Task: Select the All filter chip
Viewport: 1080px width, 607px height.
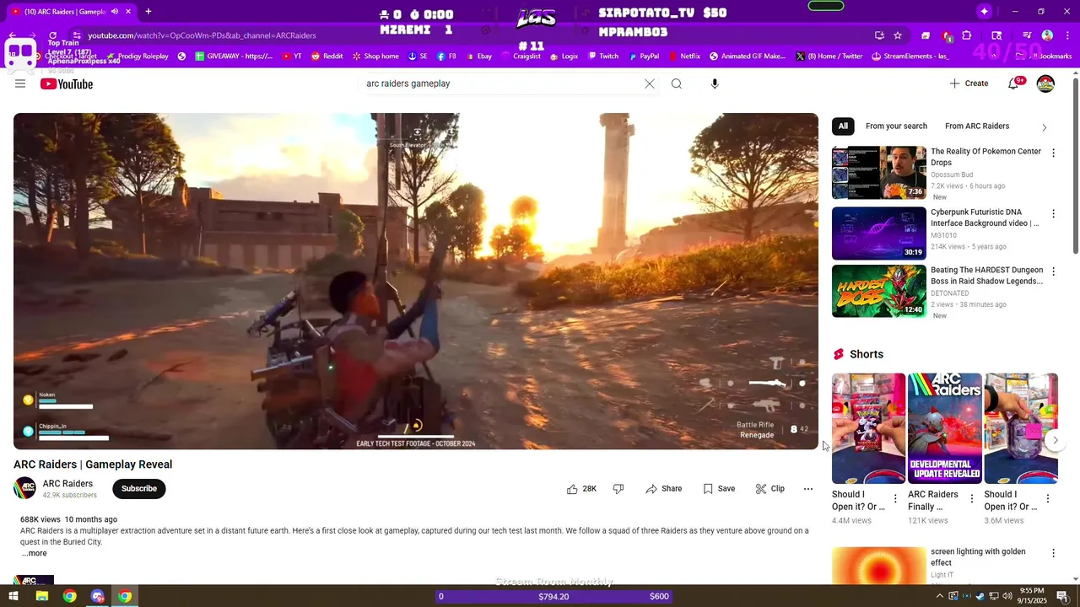Action: (x=843, y=126)
